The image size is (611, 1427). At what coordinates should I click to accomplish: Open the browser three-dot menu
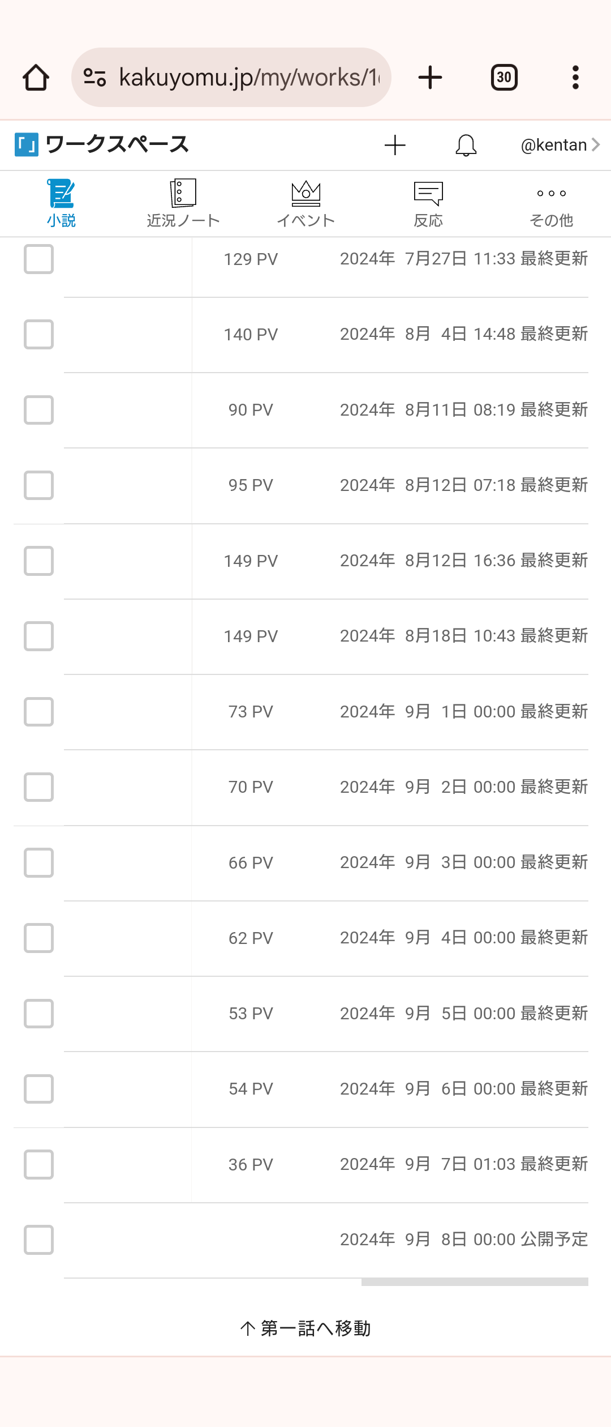(x=575, y=78)
